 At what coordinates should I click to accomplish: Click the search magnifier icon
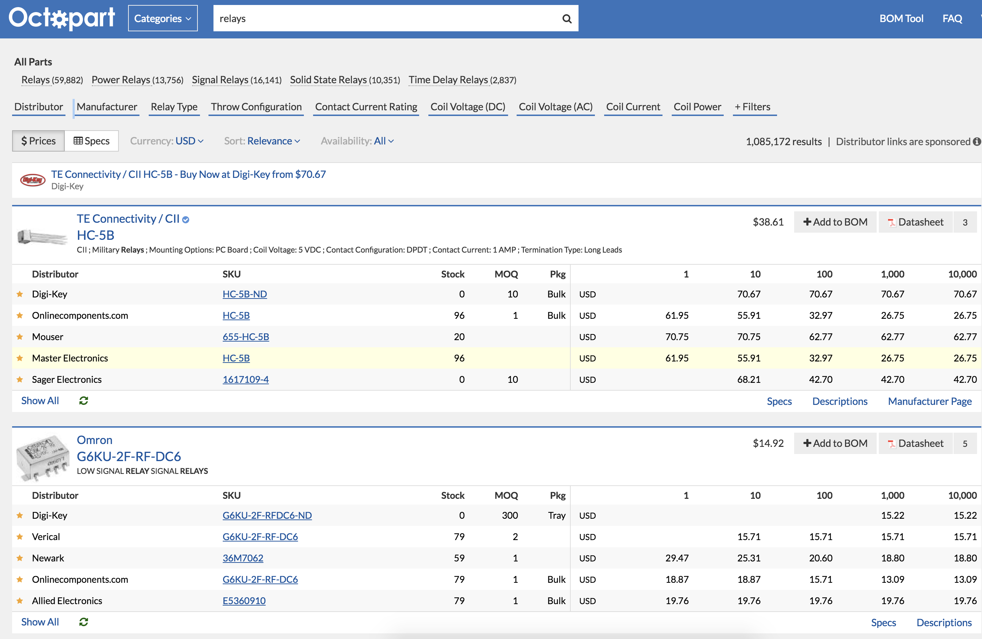(x=566, y=19)
